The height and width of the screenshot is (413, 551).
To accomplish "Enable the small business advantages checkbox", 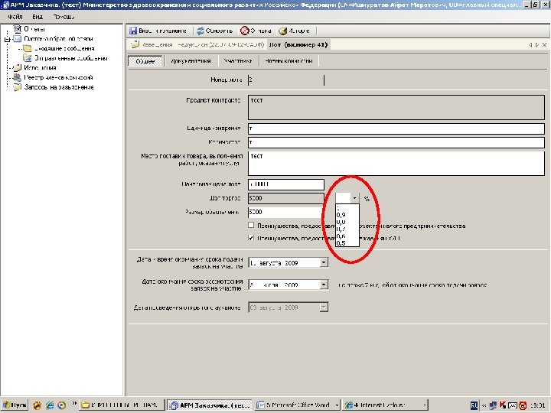I will click(251, 225).
